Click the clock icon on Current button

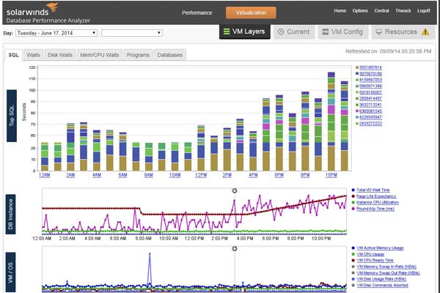pyautogui.click(x=282, y=32)
